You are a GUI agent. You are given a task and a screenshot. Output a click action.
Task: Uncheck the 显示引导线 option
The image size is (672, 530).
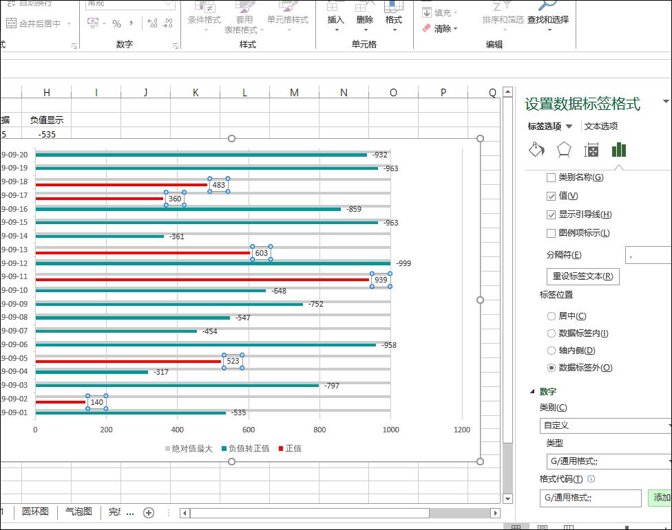tap(552, 214)
